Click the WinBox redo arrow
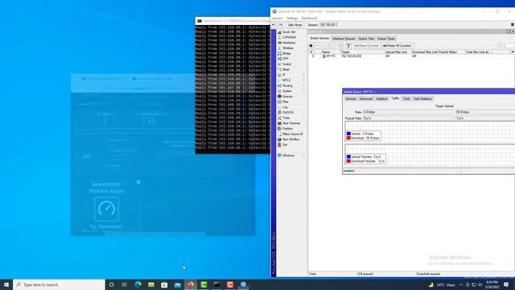This screenshot has width=515, height=290. pos(281,25)
